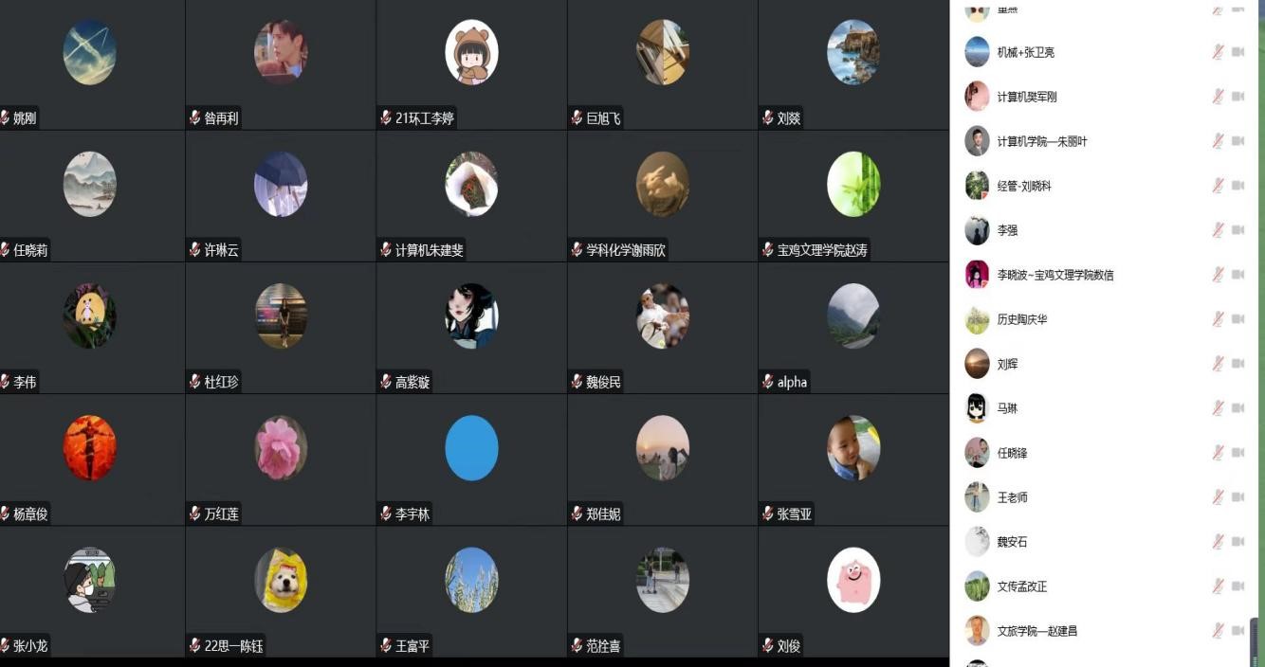
Task: Click the camera icon for 文传孟改正
Action: pos(1237,586)
